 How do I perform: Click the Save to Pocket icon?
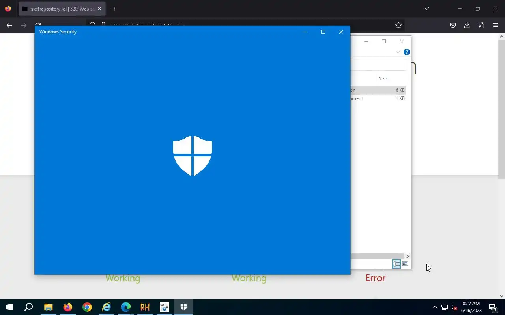click(x=453, y=25)
